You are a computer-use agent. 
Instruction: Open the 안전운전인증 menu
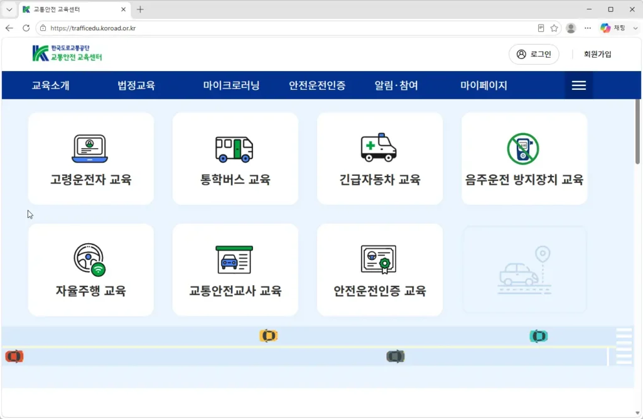[x=317, y=85]
